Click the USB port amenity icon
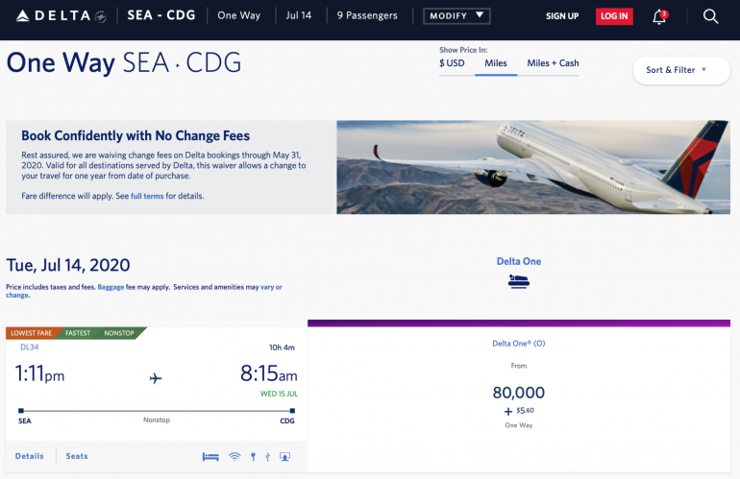740x479 pixels. point(267,457)
